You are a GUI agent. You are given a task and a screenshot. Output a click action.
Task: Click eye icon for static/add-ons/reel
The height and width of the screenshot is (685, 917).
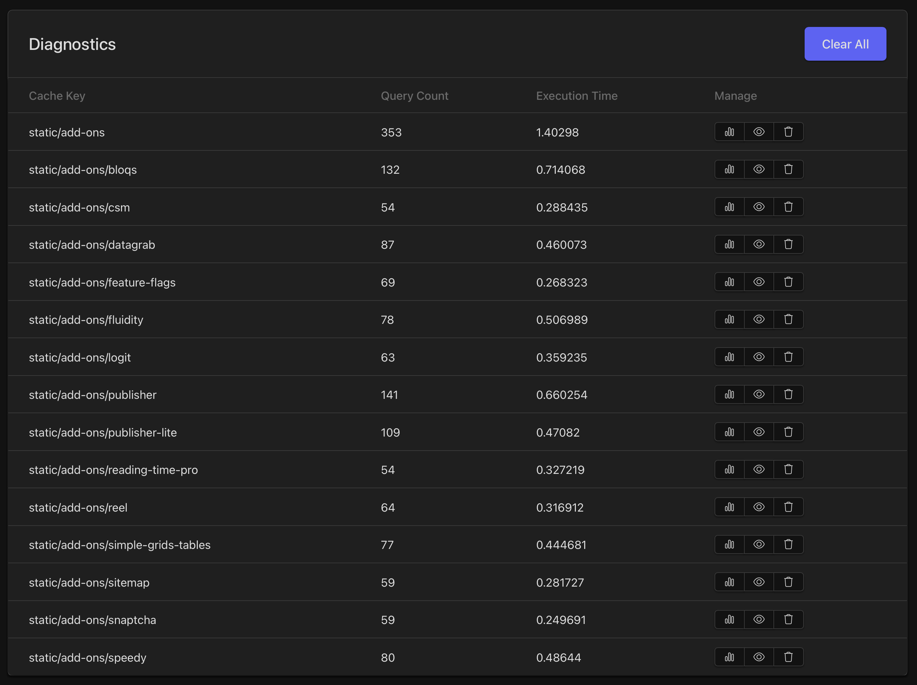759,507
